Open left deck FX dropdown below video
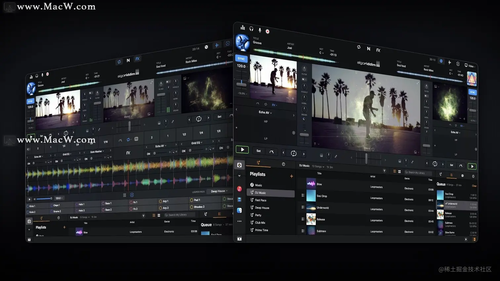Viewport: 500px width, 281px height. pos(274,105)
